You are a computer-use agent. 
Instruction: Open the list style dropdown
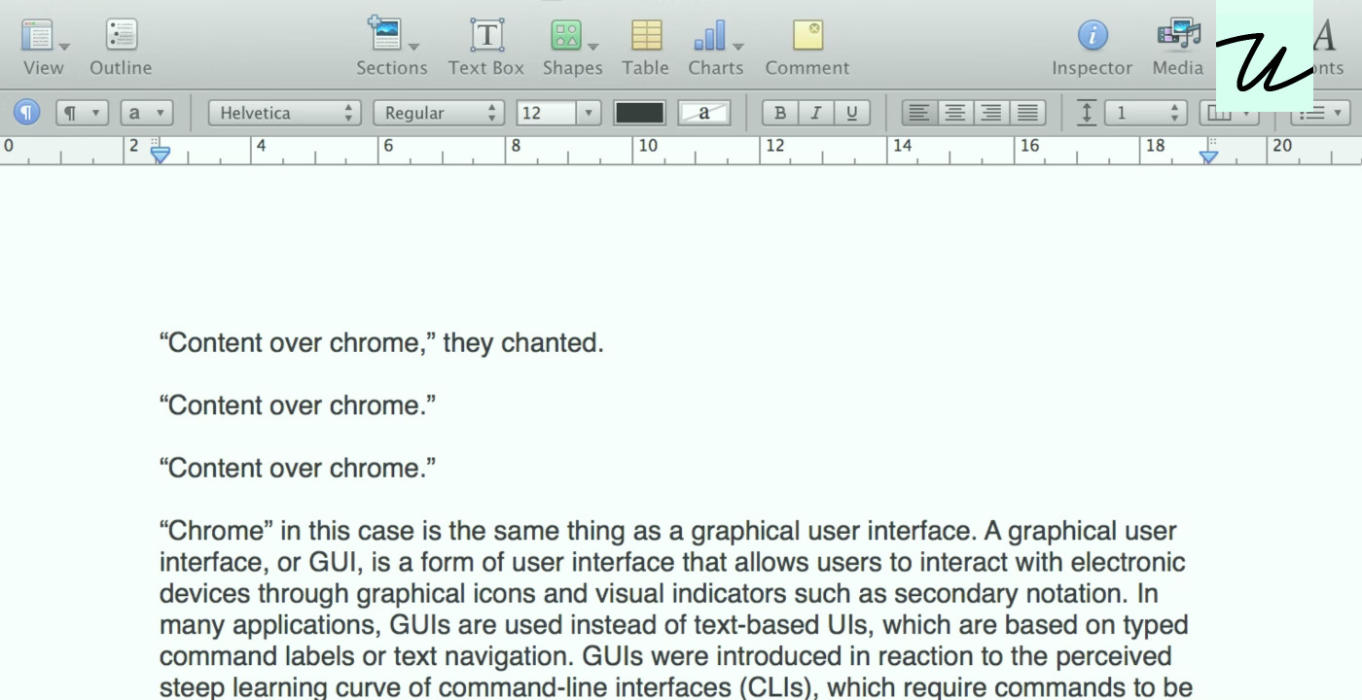pos(1320,113)
